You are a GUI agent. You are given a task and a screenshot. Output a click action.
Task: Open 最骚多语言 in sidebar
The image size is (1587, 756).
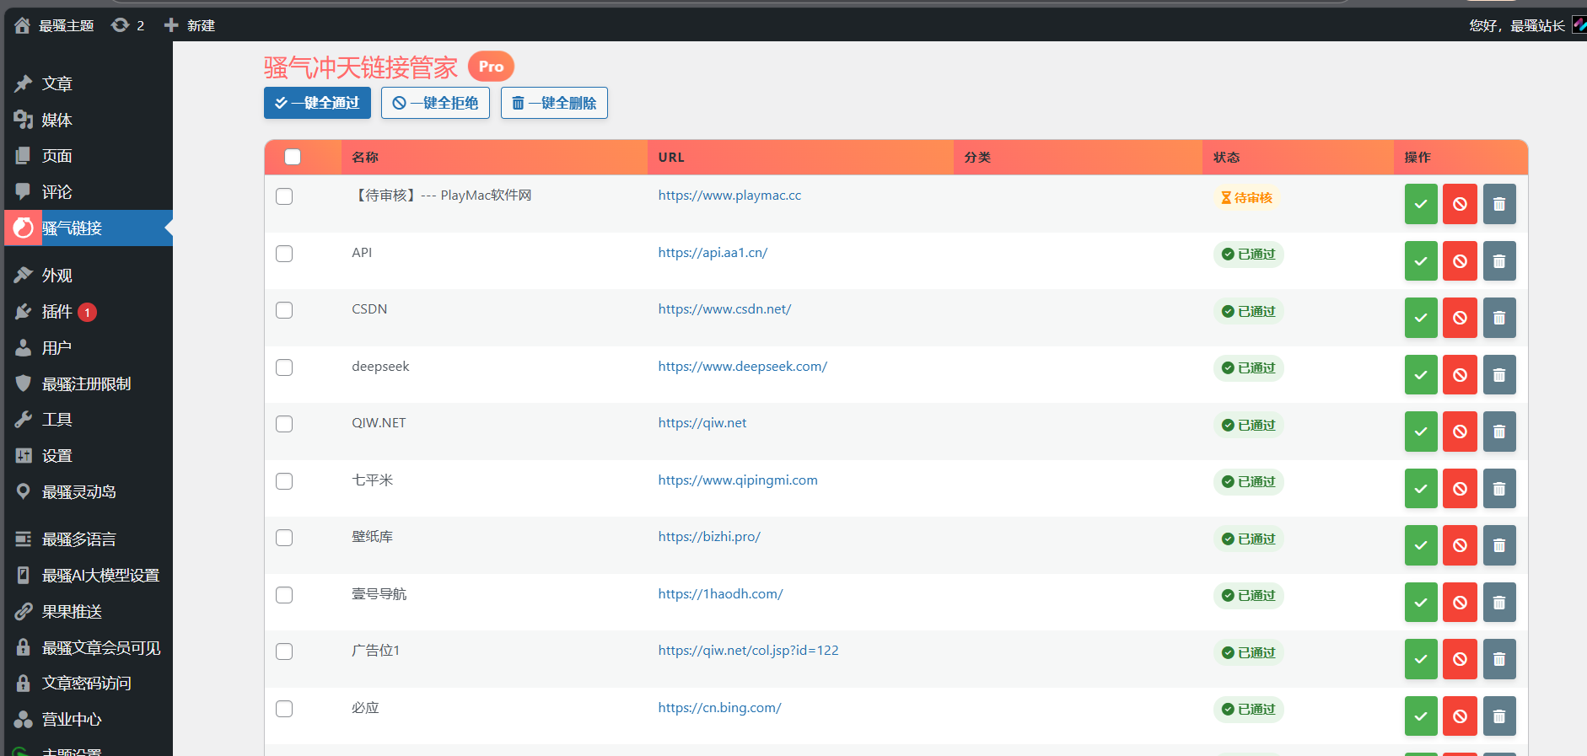pos(89,539)
